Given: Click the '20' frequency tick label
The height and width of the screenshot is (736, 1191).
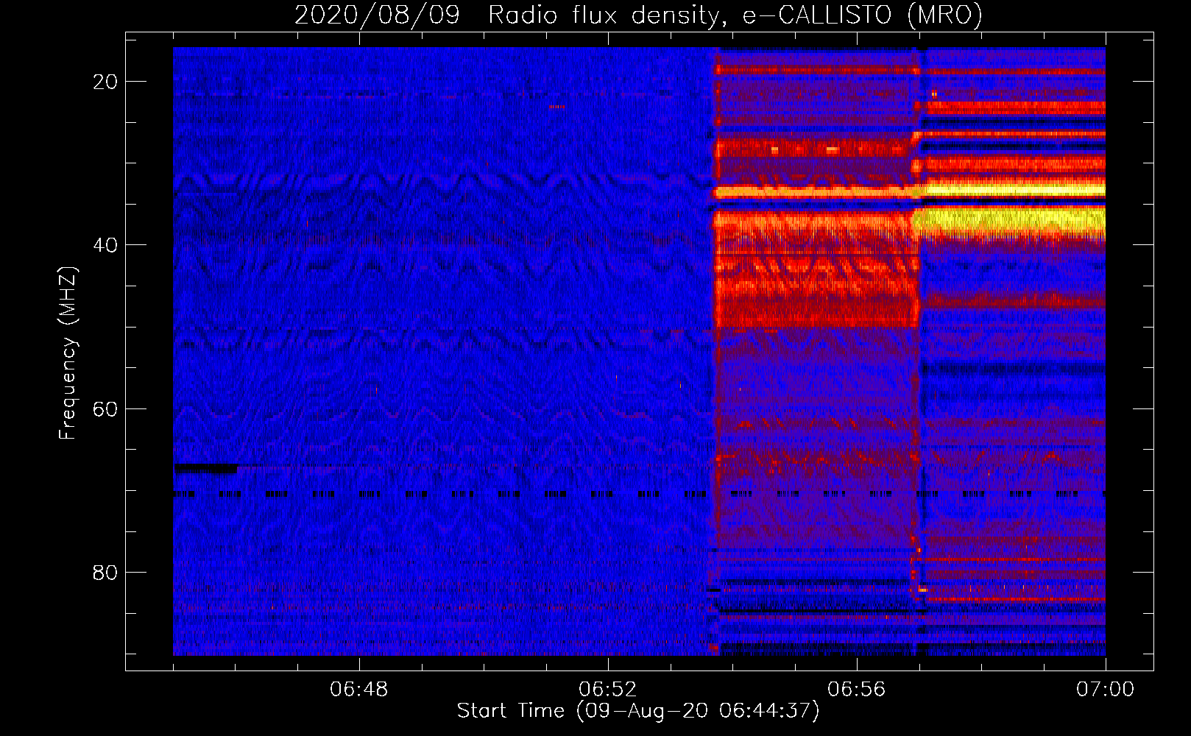Looking at the screenshot, I should tap(105, 82).
